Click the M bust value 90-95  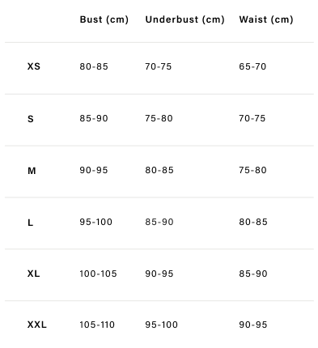click(94, 170)
